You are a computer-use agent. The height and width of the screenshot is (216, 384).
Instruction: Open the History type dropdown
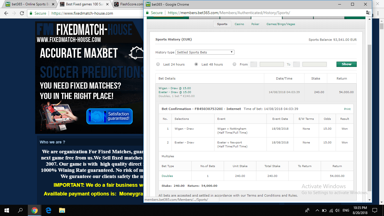tap(205, 52)
